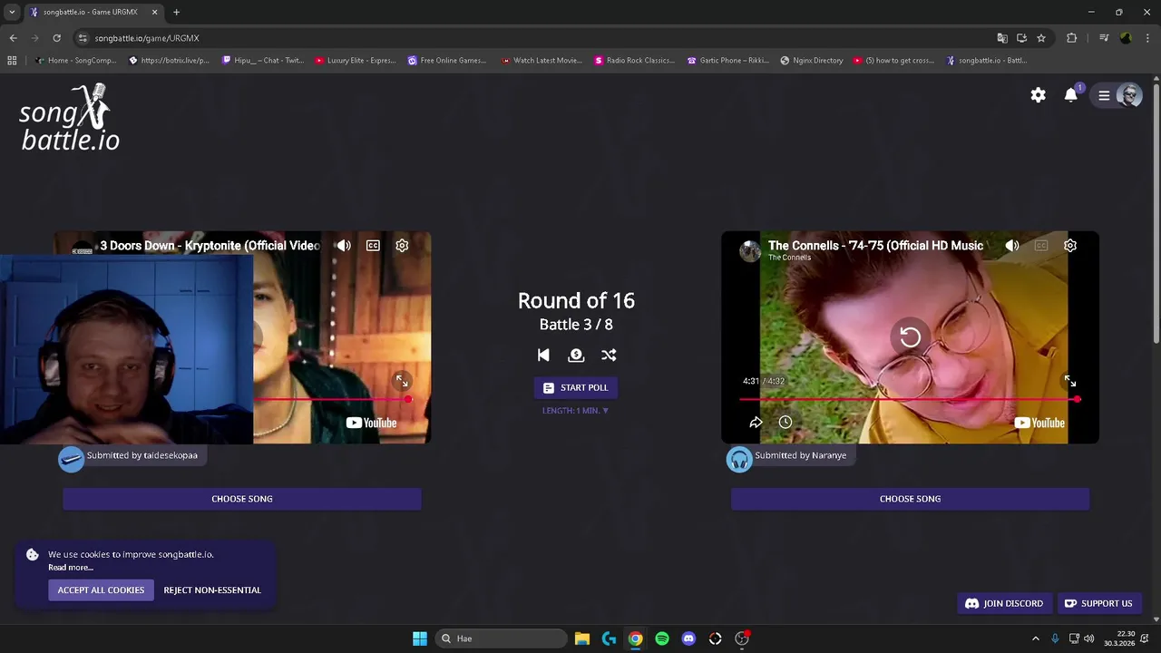
Task: Shuffle the battle order
Action: [609, 356]
